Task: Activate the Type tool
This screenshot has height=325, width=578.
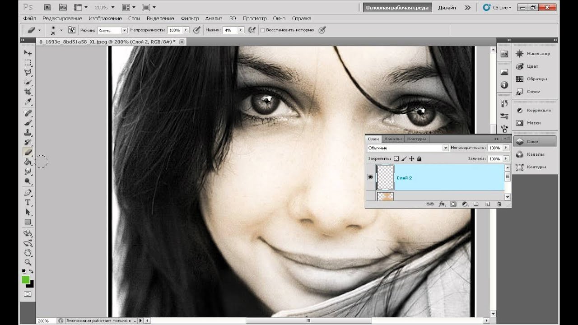Action: tap(28, 203)
